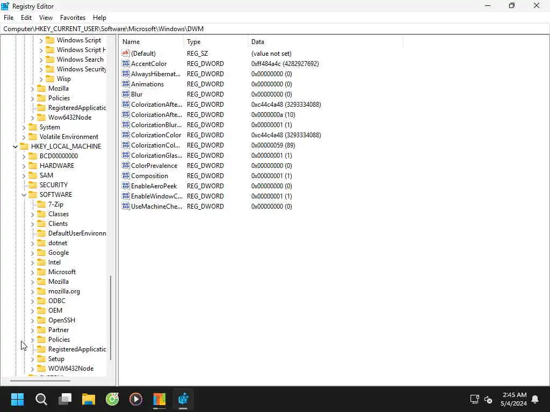Viewport: 550px width, 412px height.
Task: Click the Google folder icon in tree
Action: tap(41, 253)
